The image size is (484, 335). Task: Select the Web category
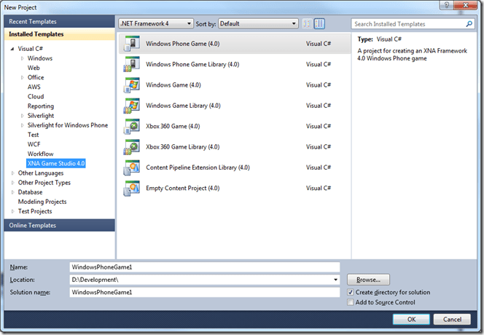coord(34,68)
